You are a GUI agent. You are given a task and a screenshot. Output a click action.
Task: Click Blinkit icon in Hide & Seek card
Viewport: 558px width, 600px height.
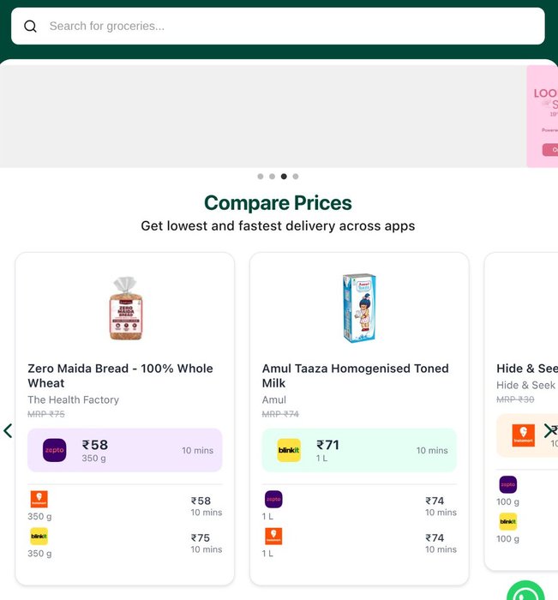[508, 521]
